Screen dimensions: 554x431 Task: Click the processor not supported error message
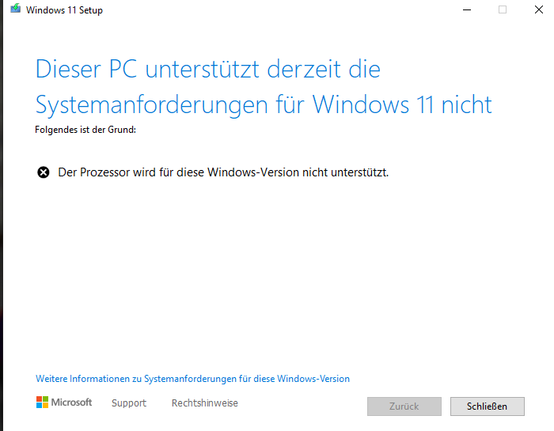tap(223, 172)
